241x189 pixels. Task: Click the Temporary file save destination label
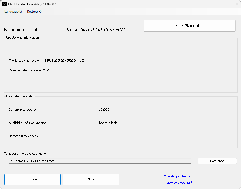click(x=26, y=154)
